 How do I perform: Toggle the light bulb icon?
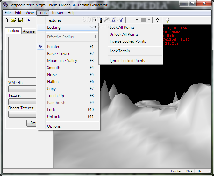(x=167, y=20)
